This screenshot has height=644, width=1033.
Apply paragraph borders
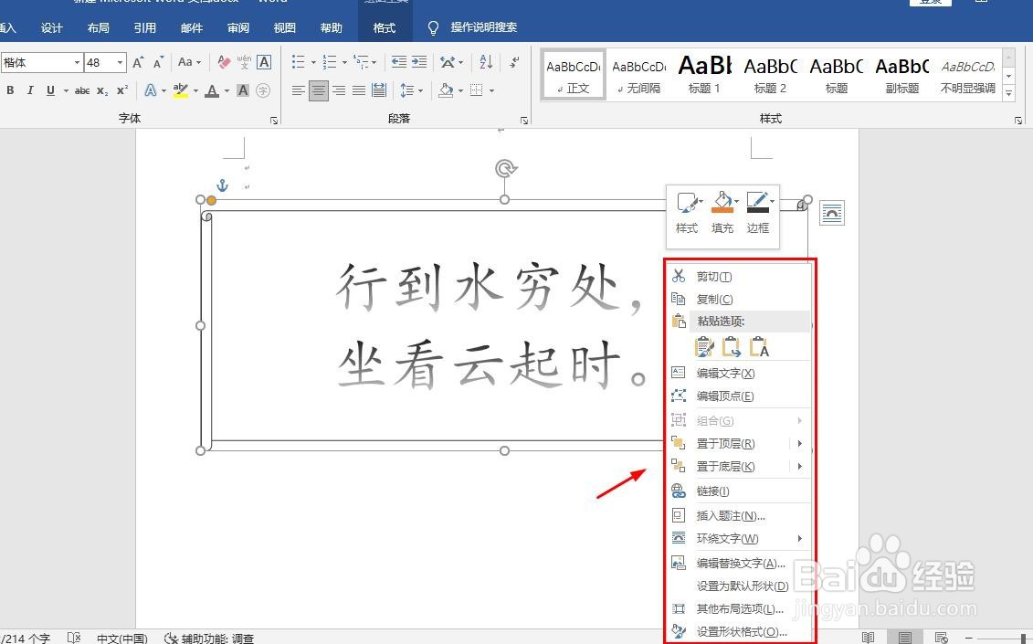click(477, 90)
